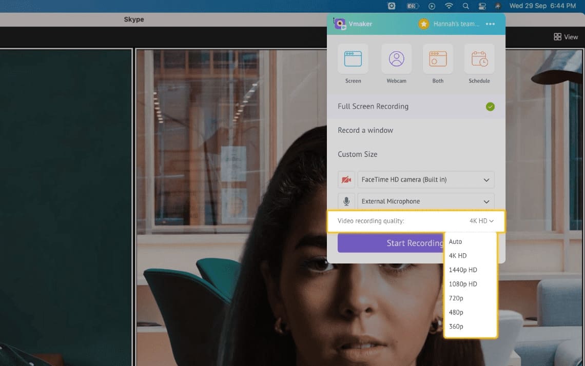The height and width of the screenshot is (366, 585).
Task: Open the three-dot more options menu
Action: click(490, 24)
